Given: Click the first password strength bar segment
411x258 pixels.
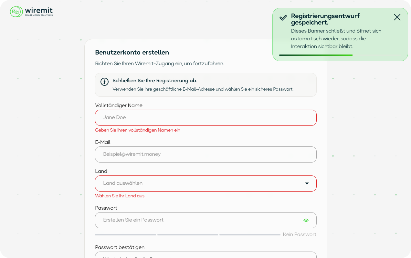Looking at the screenshot, I should point(125,235).
